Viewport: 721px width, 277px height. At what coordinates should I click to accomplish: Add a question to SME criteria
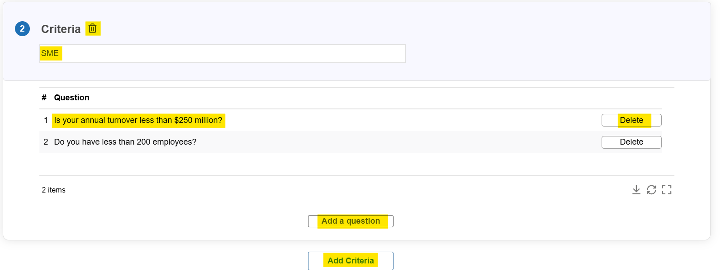pyautogui.click(x=351, y=221)
